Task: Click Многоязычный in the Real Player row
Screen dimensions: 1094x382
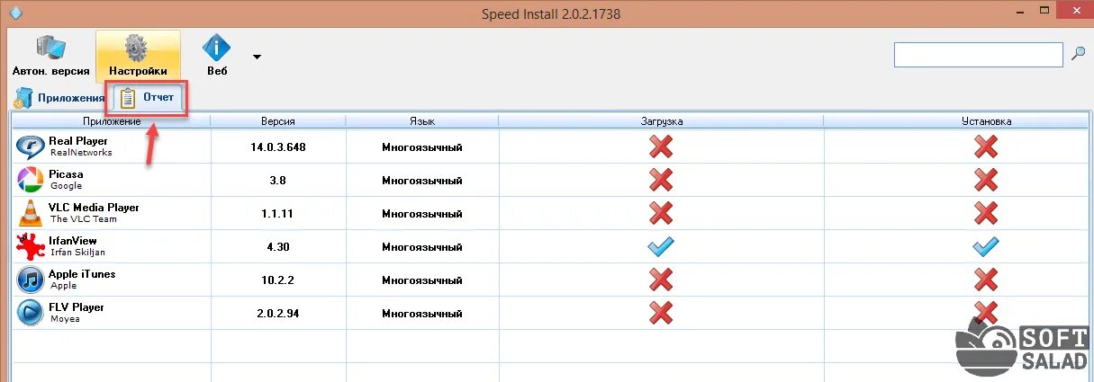Action: pos(422,147)
